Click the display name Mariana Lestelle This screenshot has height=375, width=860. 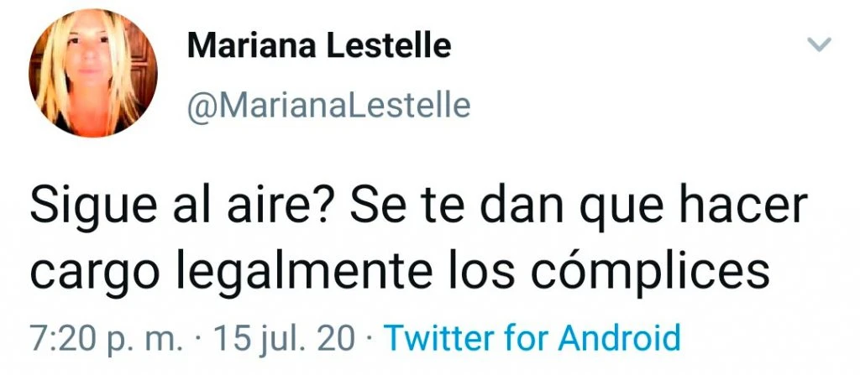click(318, 47)
